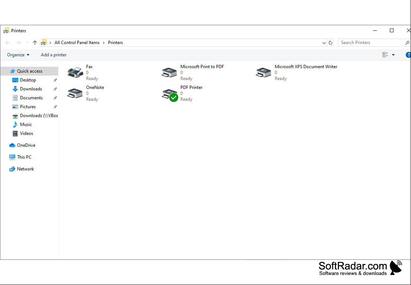
Task: Click the network Downloads VBox share icon
Action: click(x=15, y=116)
